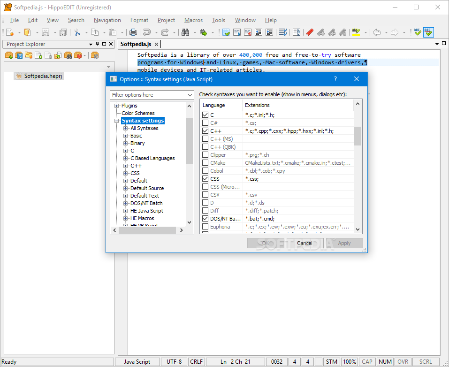Screen dimensions: 449x367
Task: Click the New document toolbar icon
Action: point(10,32)
